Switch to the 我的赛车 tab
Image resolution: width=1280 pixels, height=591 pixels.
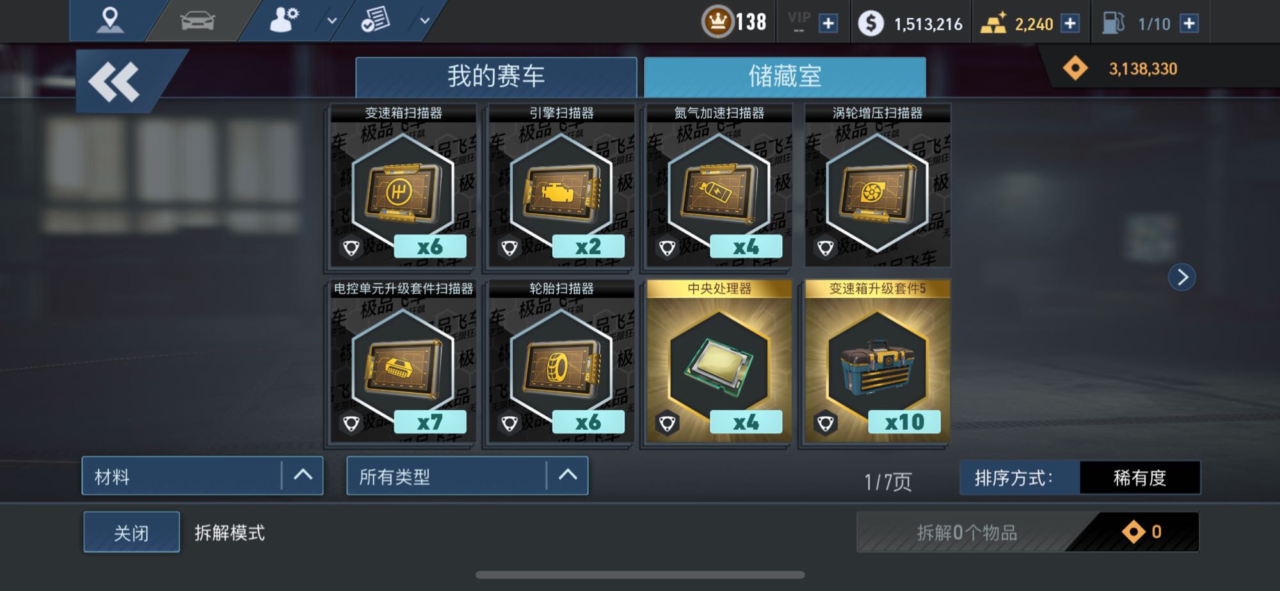(x=496, y=77)
